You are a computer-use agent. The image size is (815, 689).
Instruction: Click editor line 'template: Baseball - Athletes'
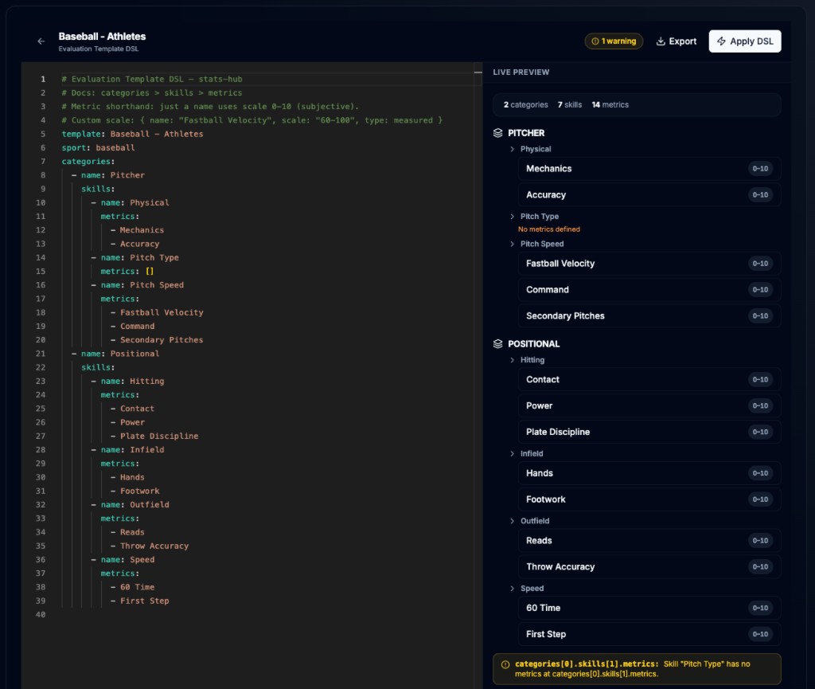[x=133, y=134]
